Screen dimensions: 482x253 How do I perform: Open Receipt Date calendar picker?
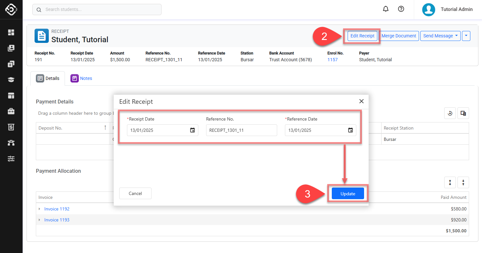pos(192,130)
